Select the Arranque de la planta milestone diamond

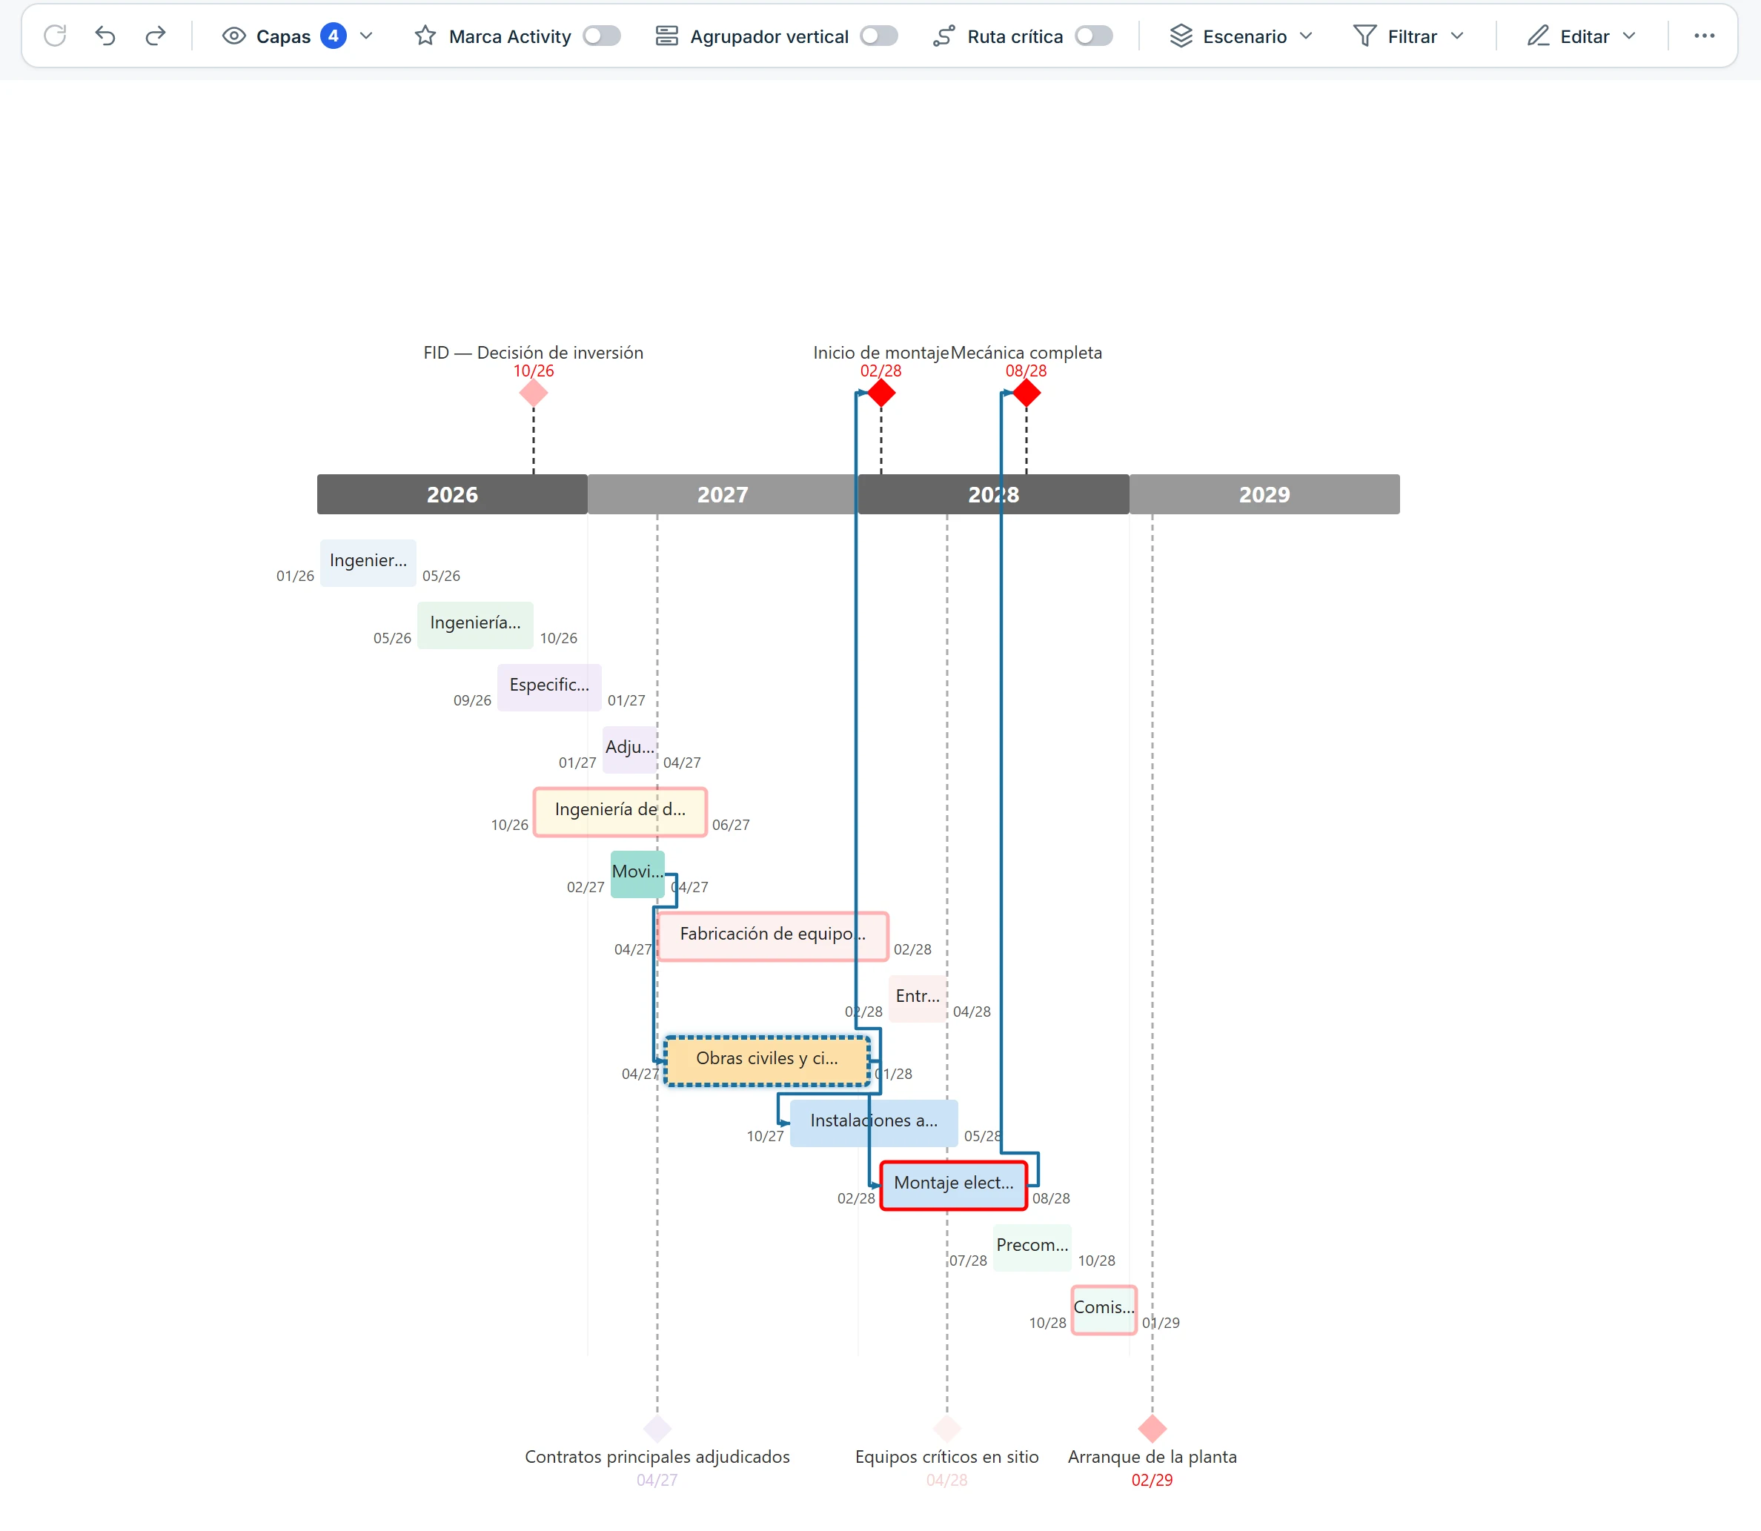coord(1152,1429)
